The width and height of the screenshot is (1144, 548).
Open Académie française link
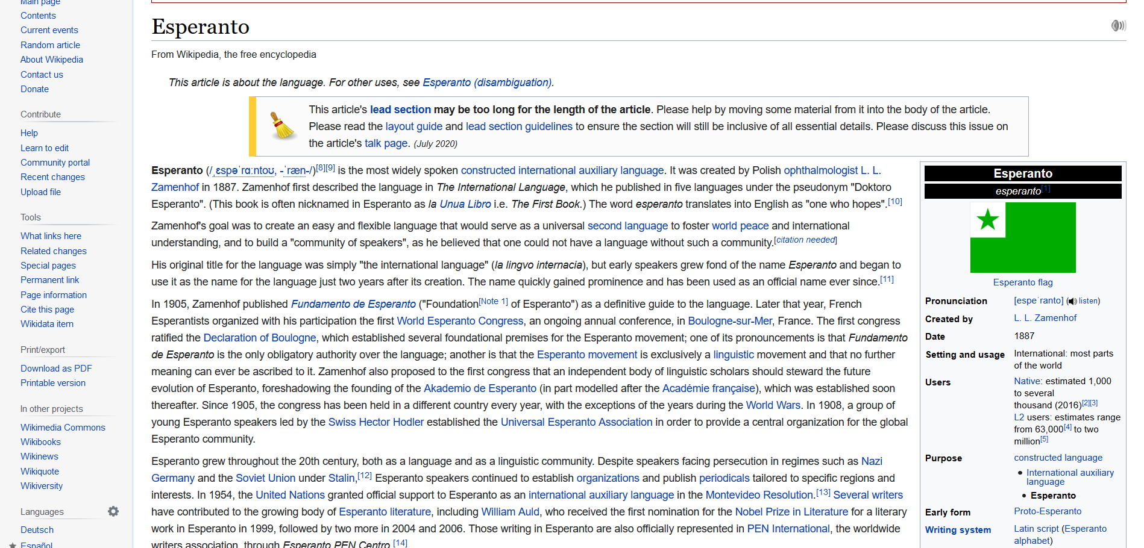click(709, 388)
